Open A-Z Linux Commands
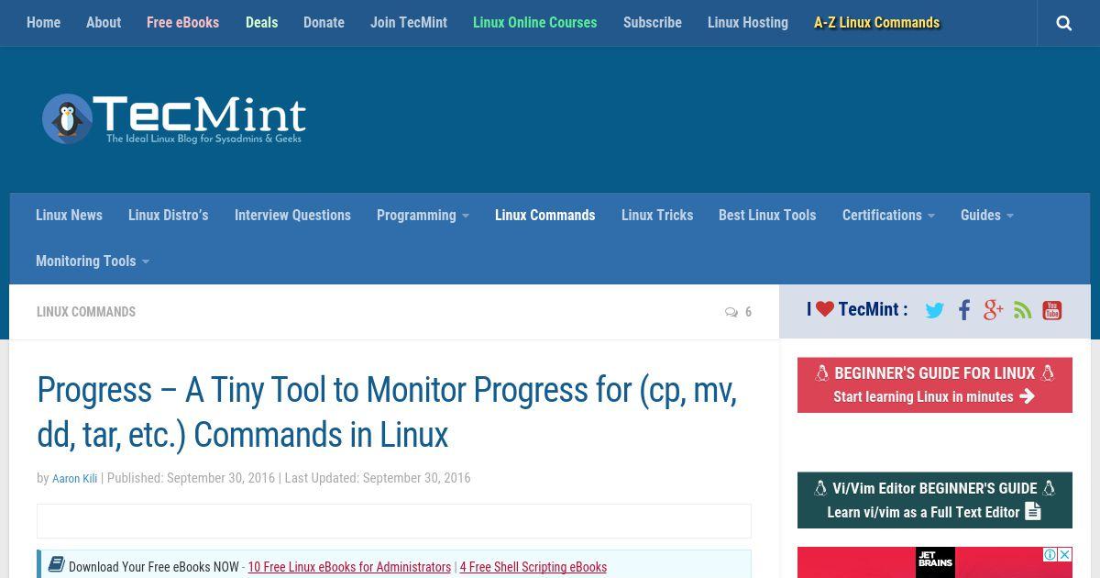1100x578 pixels. (876, 22)
